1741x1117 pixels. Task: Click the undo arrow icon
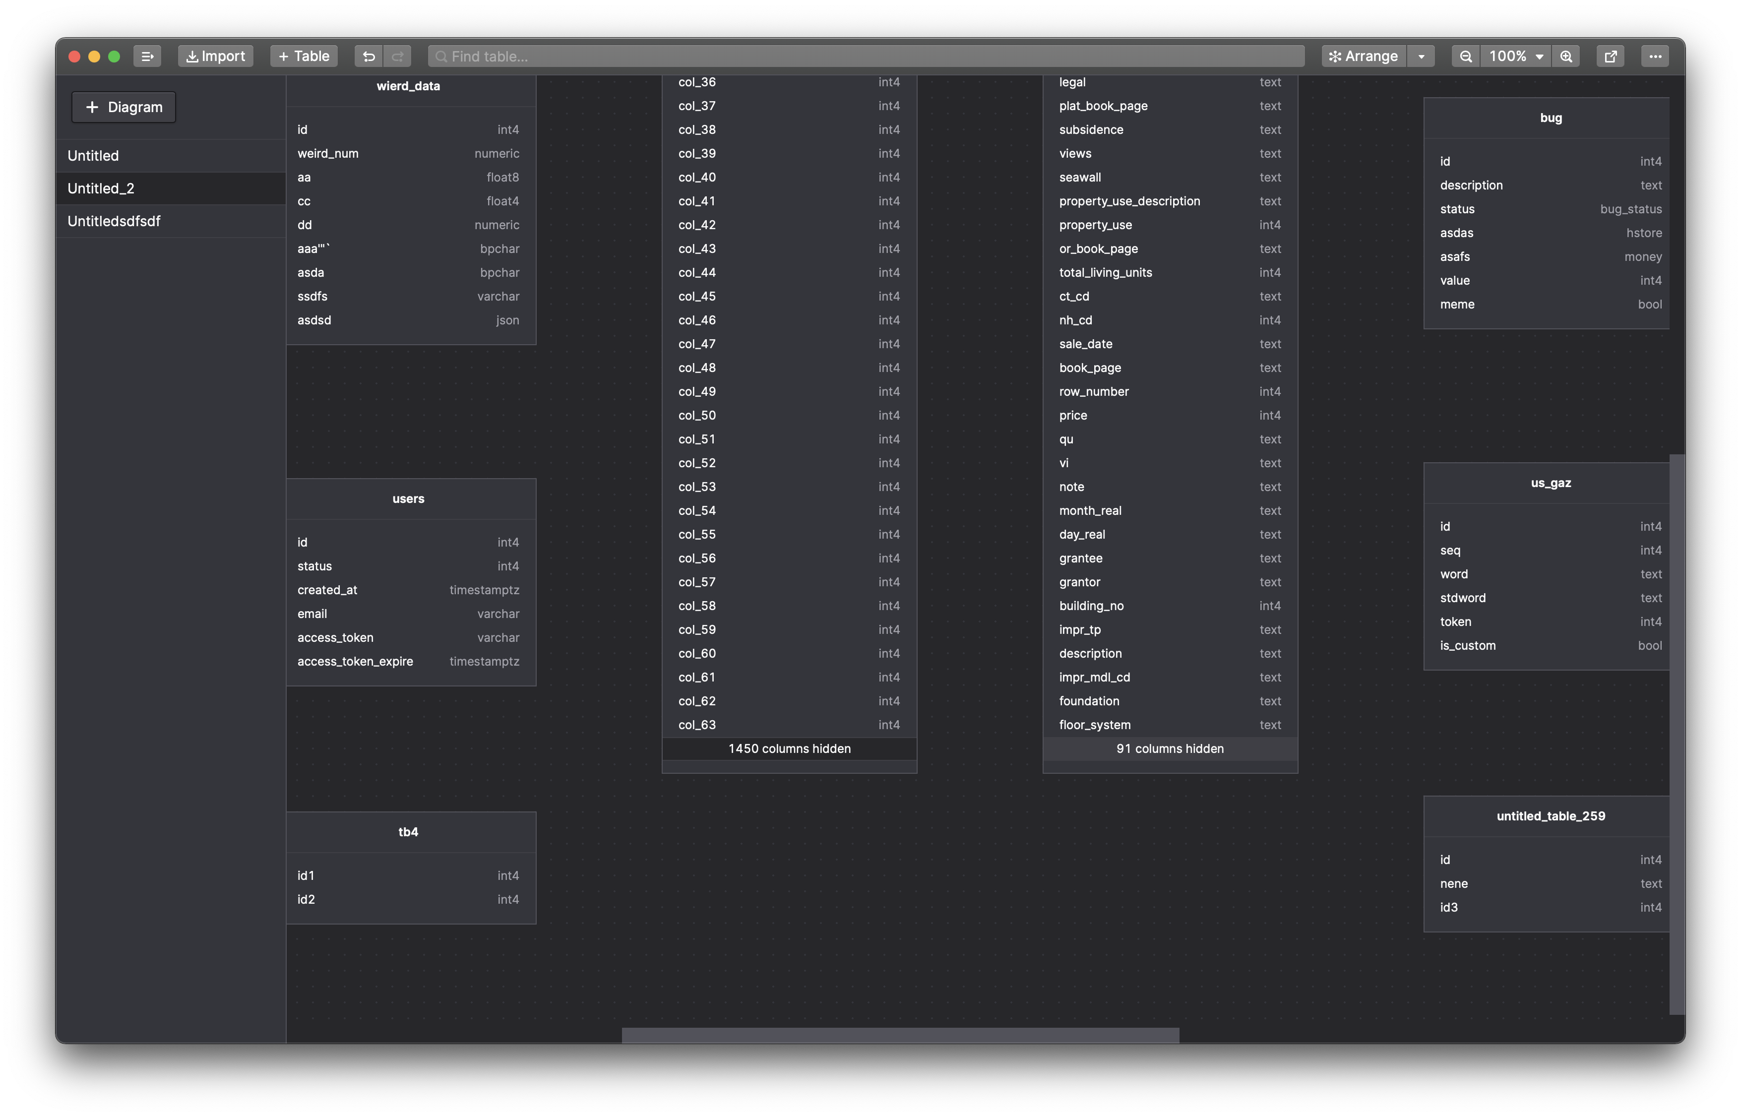[369, 56]
